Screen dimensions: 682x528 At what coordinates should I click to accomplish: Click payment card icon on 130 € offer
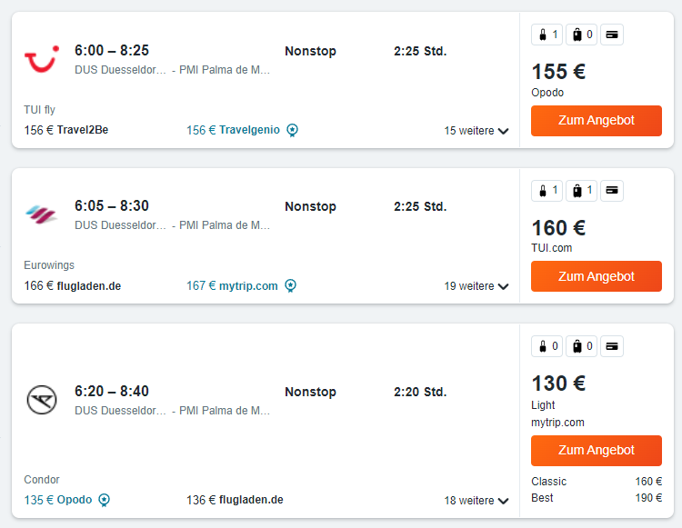(612, 346)
